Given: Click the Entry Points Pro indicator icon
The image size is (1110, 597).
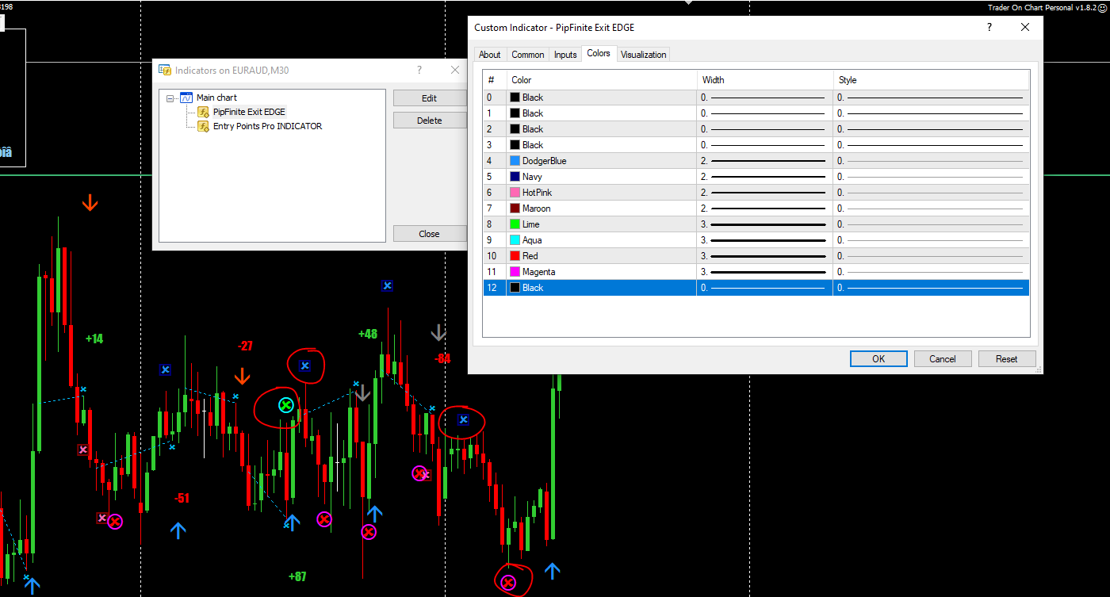Looking at the screenshot, I should pyautogui.click(x=203, y=126).
